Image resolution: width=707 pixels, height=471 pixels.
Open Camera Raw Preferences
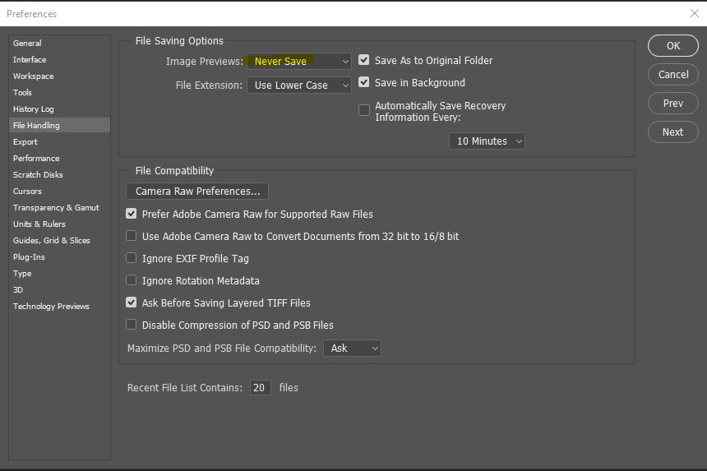point(197,192)
